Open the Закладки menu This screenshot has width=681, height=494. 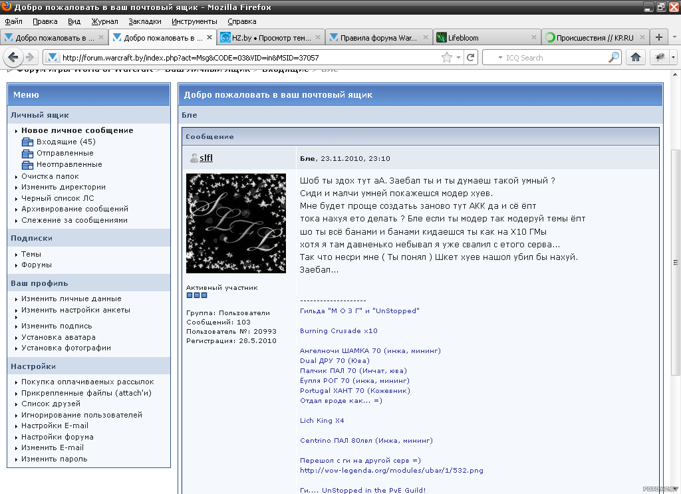(144, 21)
